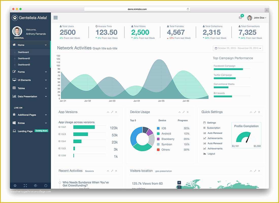
Task: Open the messages envelope icon in the top bar
Action: pyautogui.click(x=240, y=17)
